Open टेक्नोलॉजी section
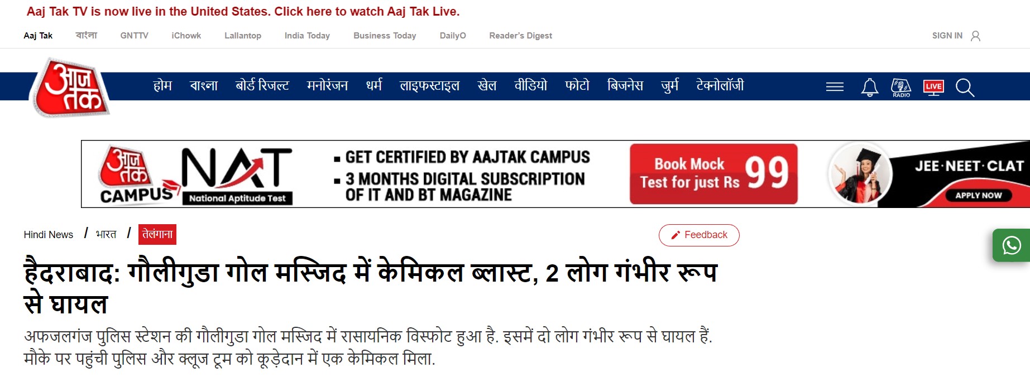The width and height of the screenshot is (1030, 387). 720,85
